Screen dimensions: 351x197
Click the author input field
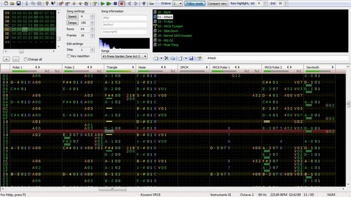coord(124,25)
